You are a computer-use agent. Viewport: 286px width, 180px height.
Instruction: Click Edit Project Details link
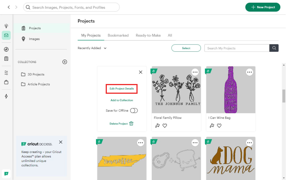[121, 88]
